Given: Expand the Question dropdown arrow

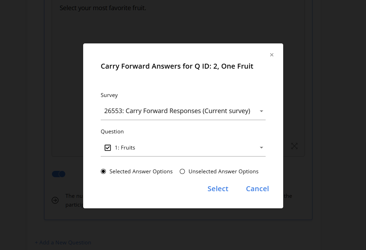Looking at the screenshot, I should (261, 147).
